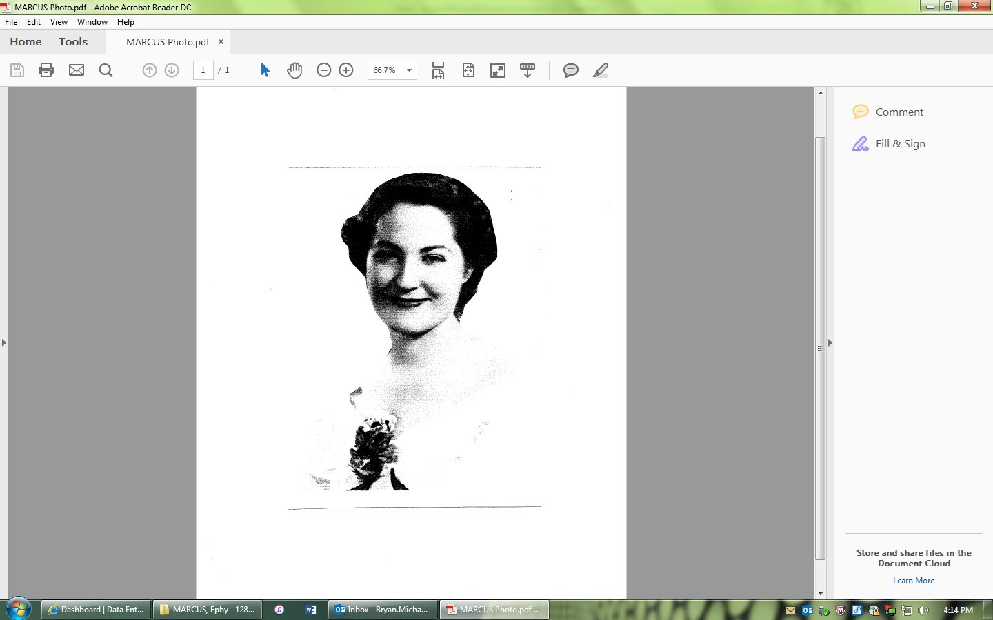
Task: Expand the left navigation pane arrow
Action: (4, 342)
